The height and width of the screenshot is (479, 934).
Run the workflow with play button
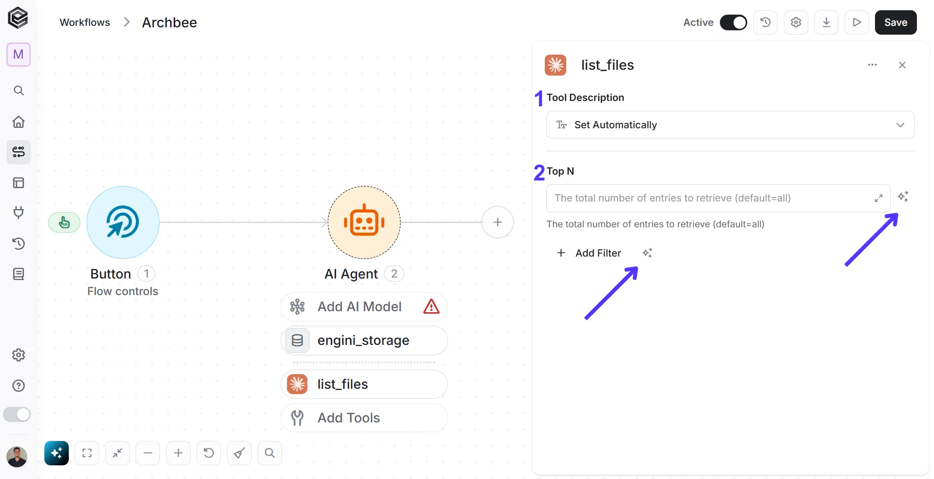(857, 22)
